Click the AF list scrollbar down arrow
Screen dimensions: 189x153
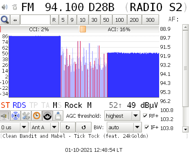(x=185, y=129)
